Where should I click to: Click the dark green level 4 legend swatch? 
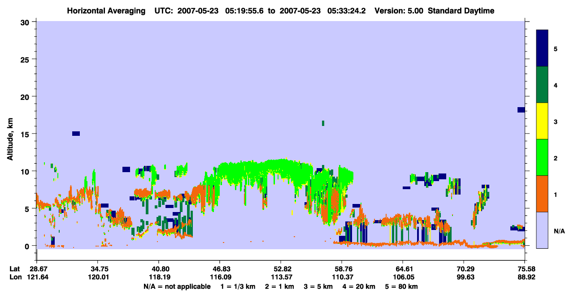[542, 85]
